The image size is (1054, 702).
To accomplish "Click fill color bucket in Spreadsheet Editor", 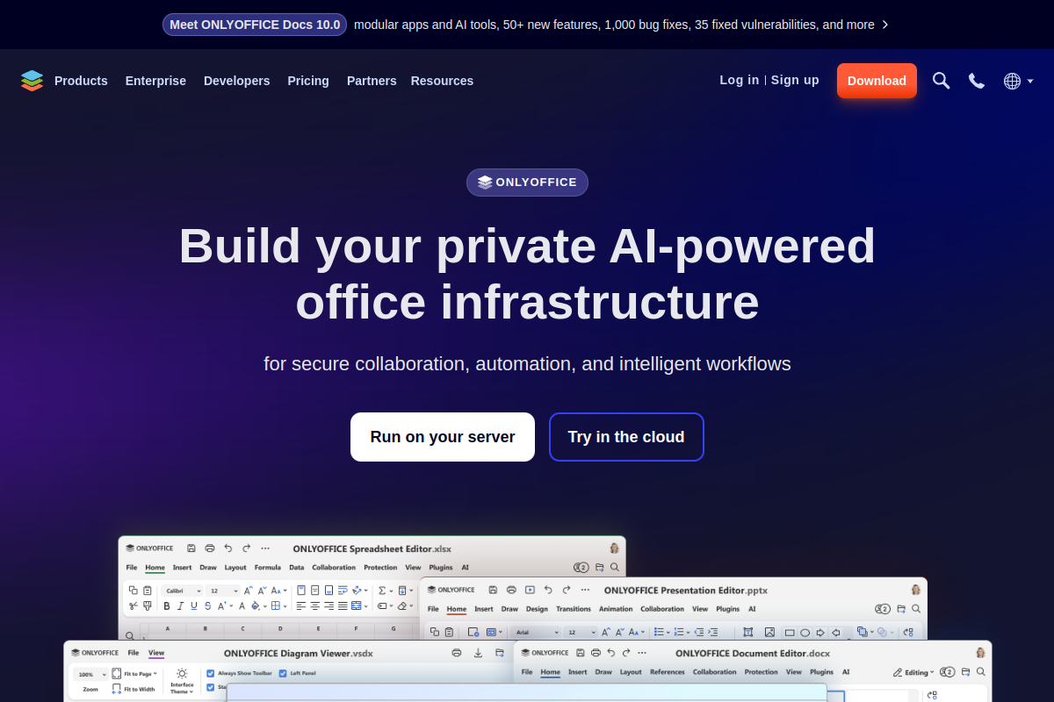I will click(x=256, y=606).
